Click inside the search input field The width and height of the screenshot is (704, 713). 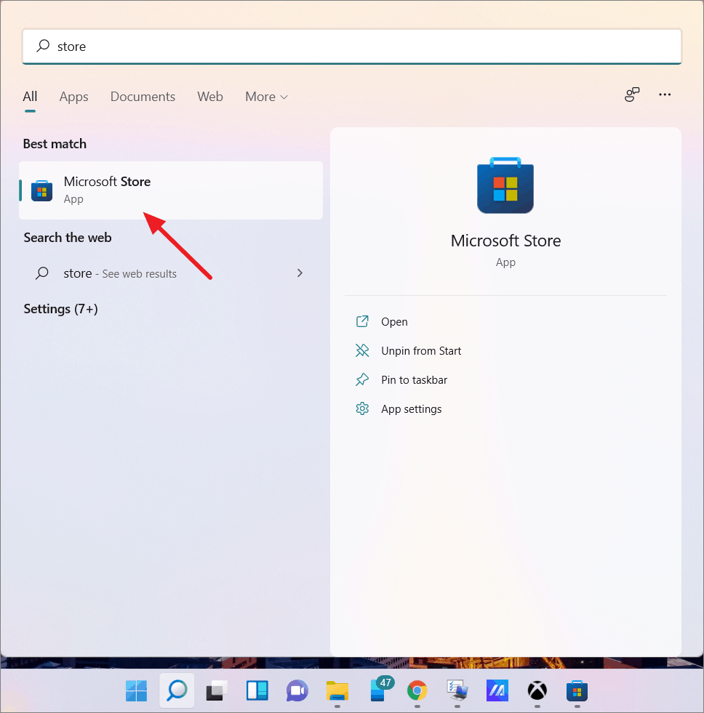pyautogui.click(x=291, y=46)
